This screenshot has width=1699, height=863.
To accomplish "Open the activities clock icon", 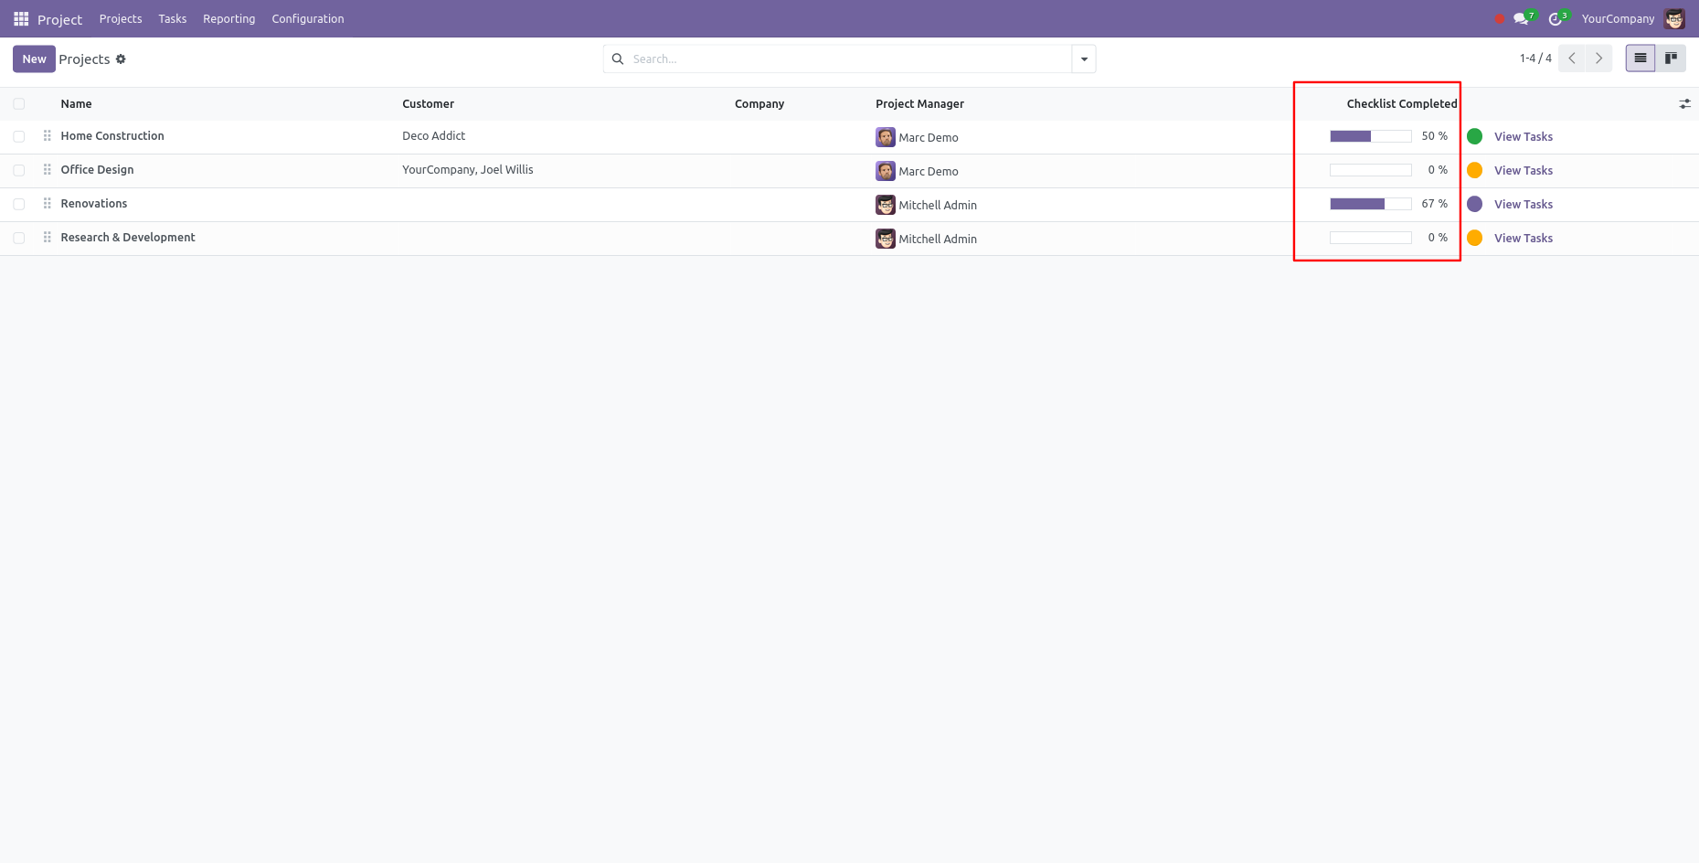I will (1556, 18).
